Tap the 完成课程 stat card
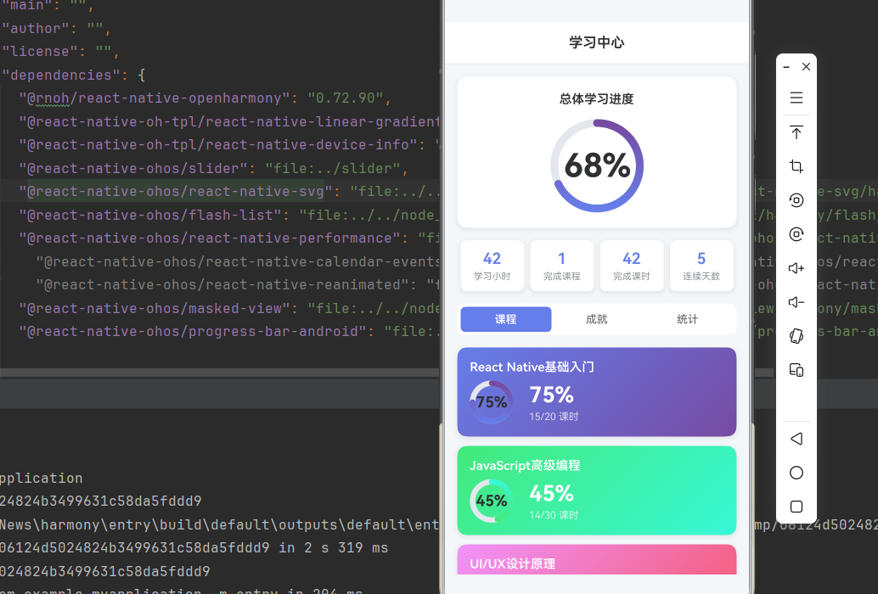This screenshot has height=594, width=878. tap(561, 266)
